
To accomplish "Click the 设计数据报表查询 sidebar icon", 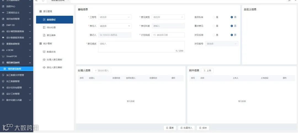I will (x=3, y=38).
